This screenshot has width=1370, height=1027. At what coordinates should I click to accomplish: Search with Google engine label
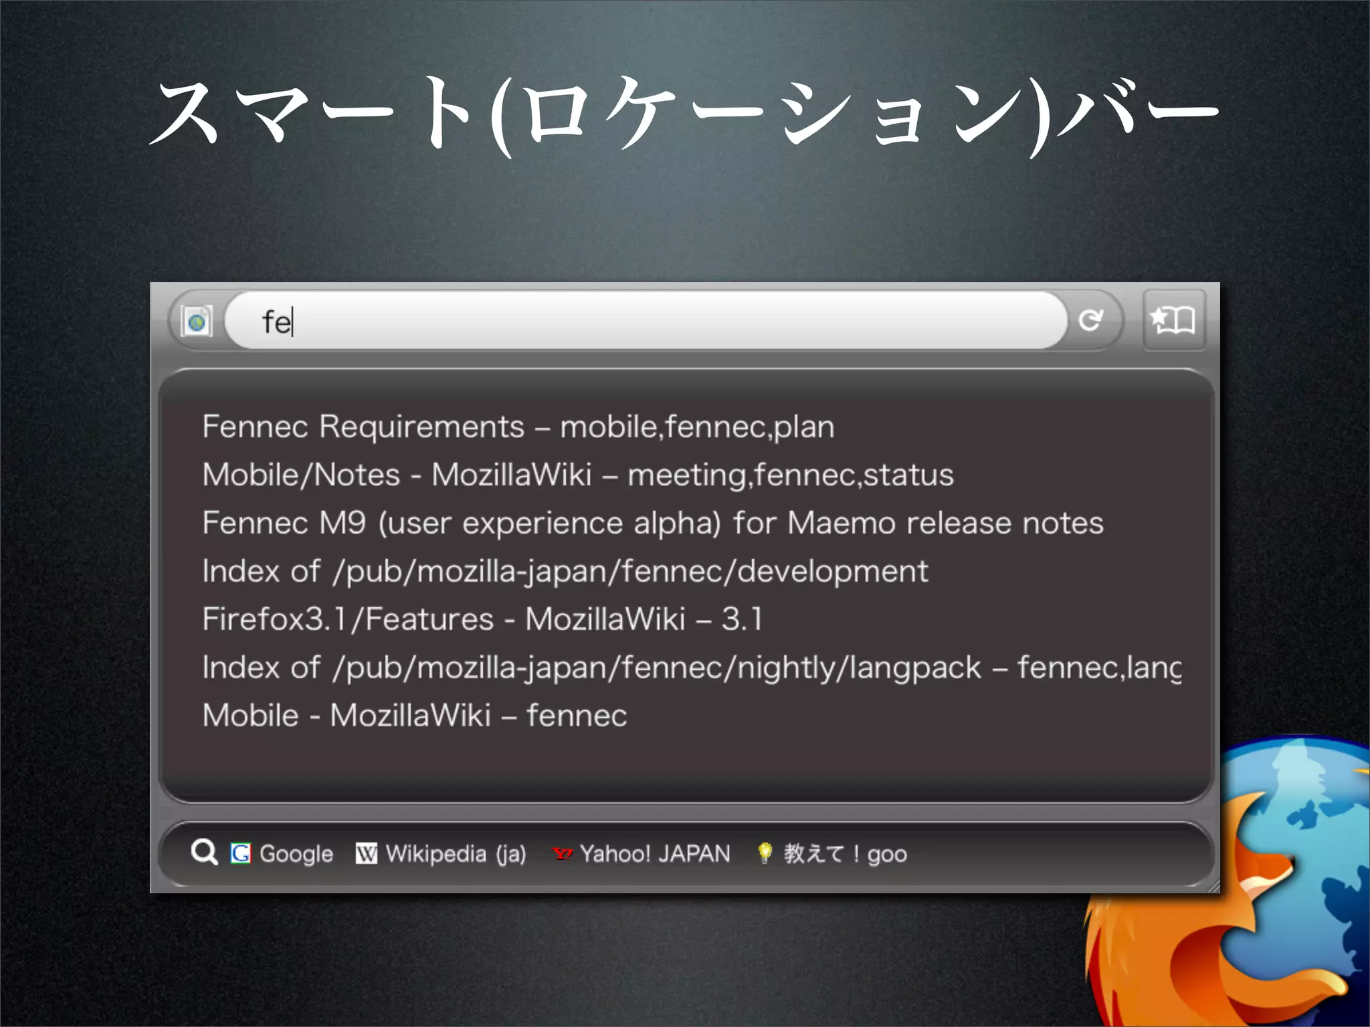[x=296, y=854]
